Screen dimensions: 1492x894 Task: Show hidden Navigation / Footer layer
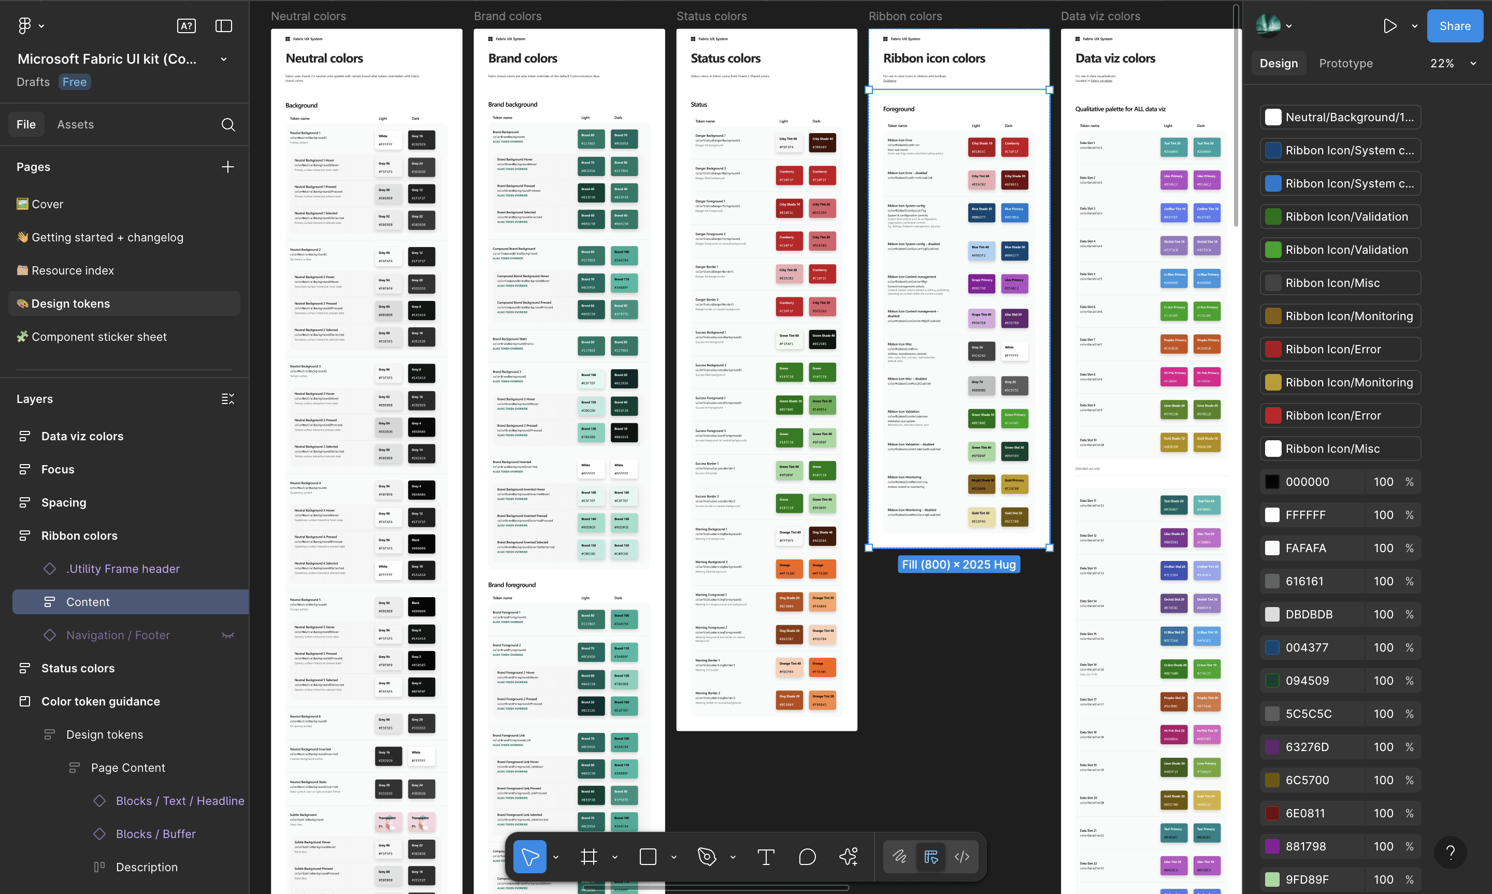coord(227,635)
